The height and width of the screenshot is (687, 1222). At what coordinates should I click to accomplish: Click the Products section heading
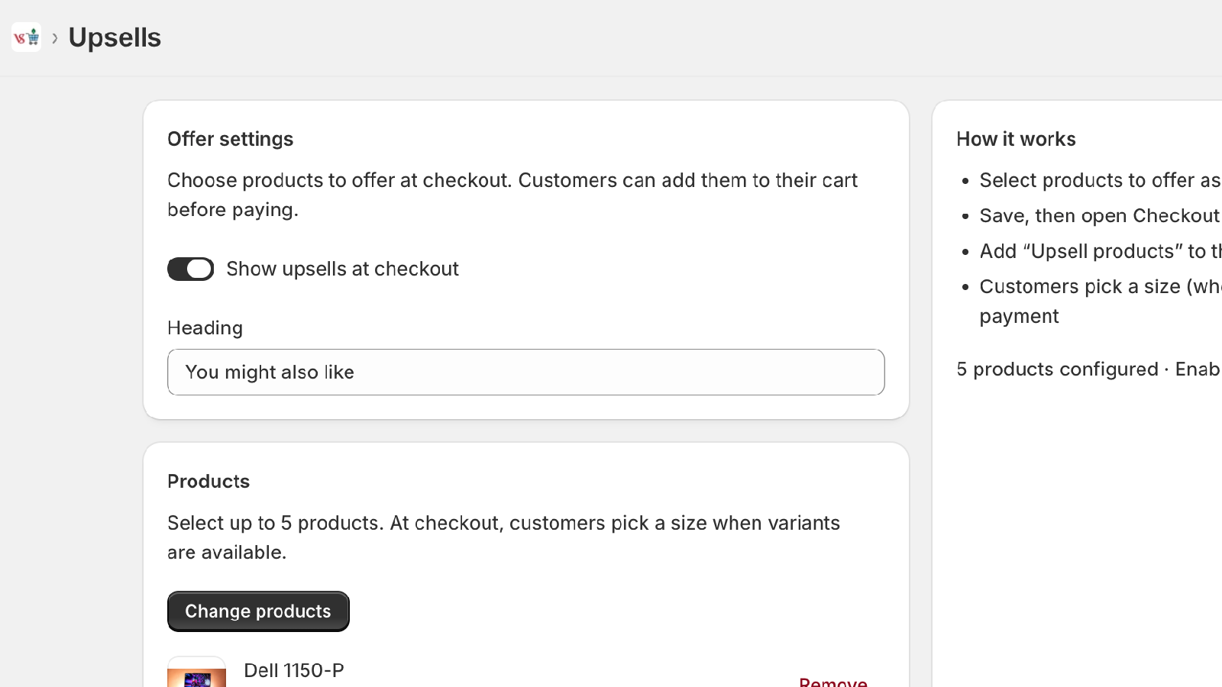click(x=209, y=482)
